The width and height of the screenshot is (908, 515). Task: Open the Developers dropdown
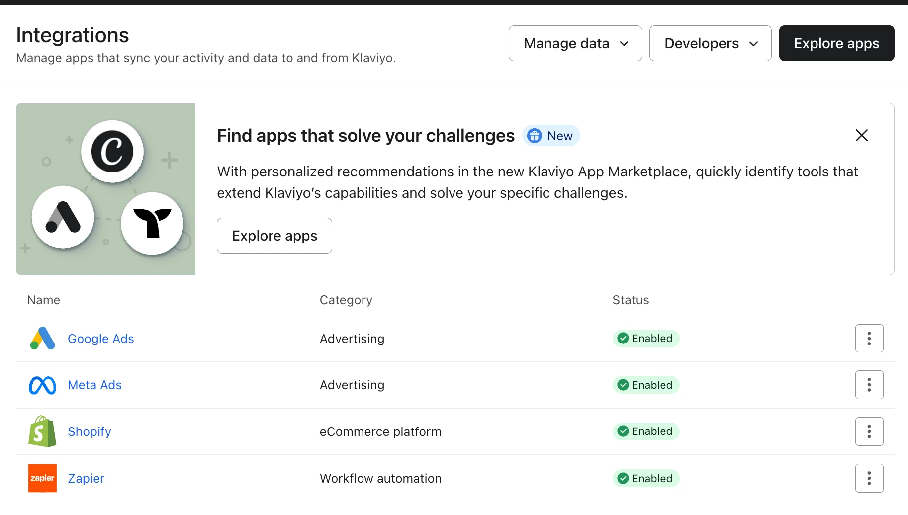tap(710, 43)
